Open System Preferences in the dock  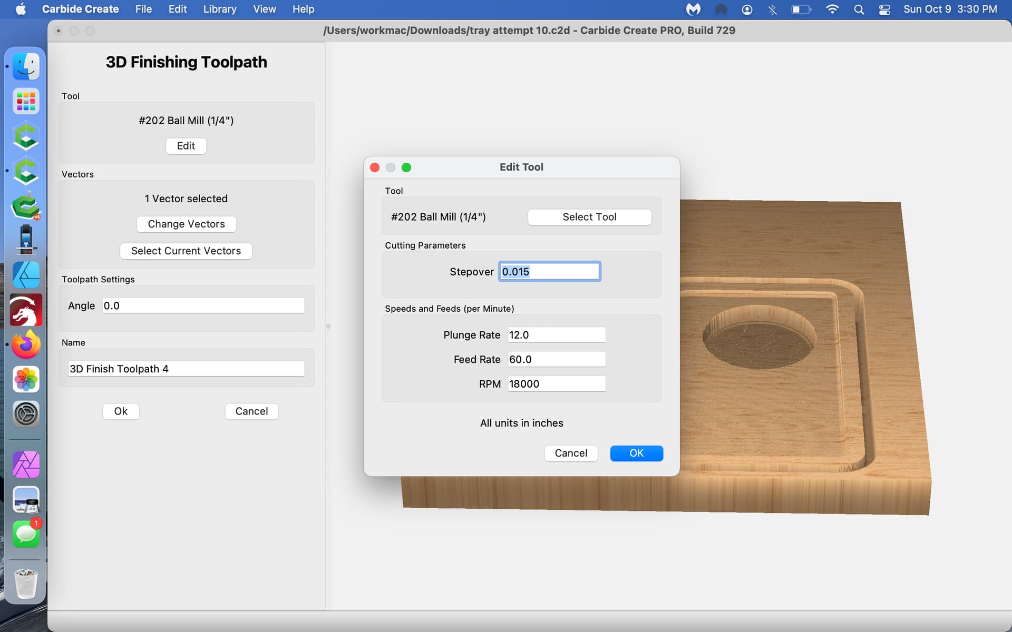(x=26, y=414)
